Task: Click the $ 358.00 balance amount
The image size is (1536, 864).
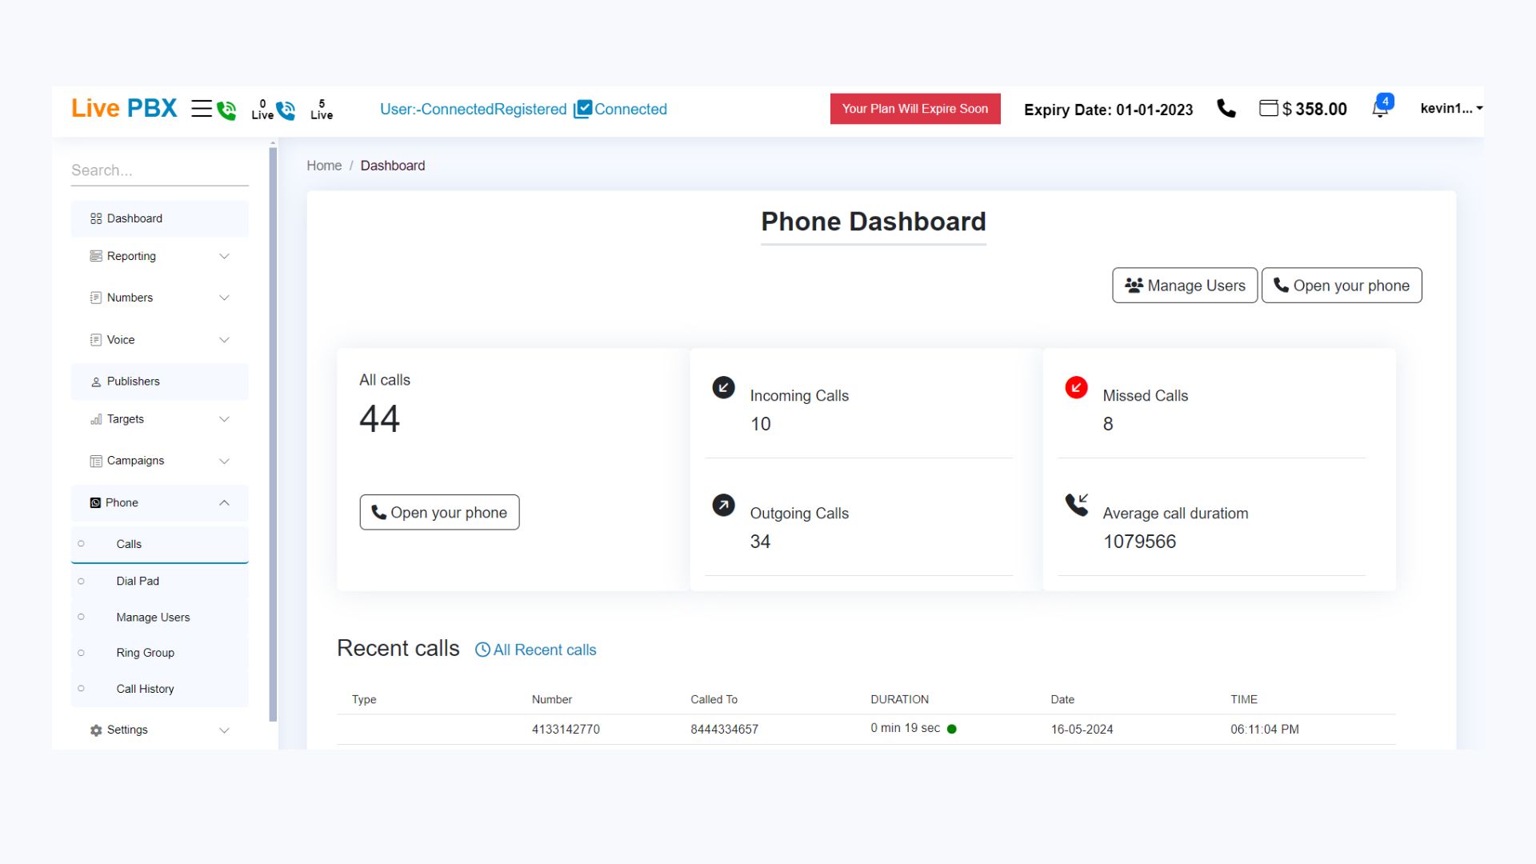Action: tap(1314, 109)
